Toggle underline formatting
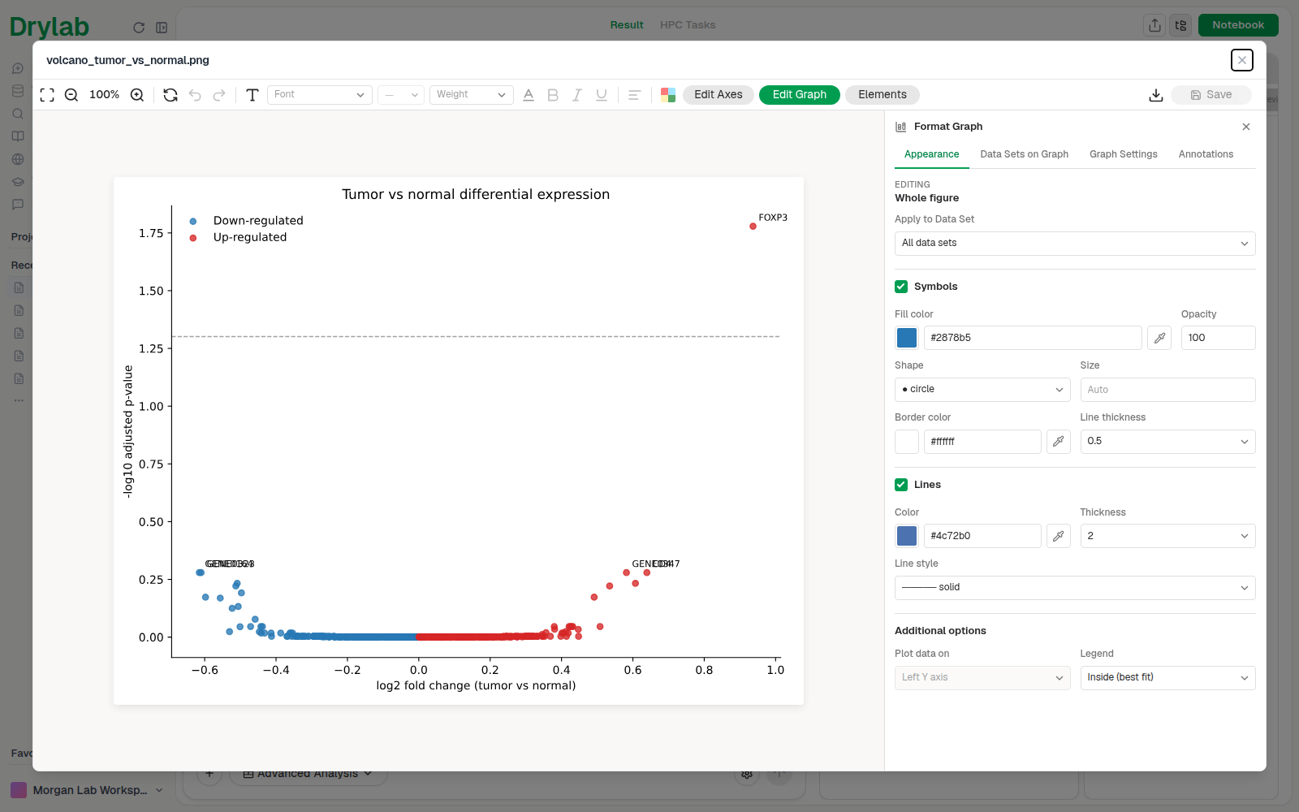The height and width of the screenshot is (812, 1299). (x=602, y=95)
